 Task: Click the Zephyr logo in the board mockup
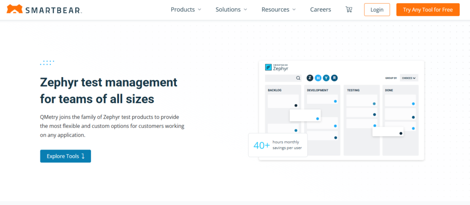[277, 67]
